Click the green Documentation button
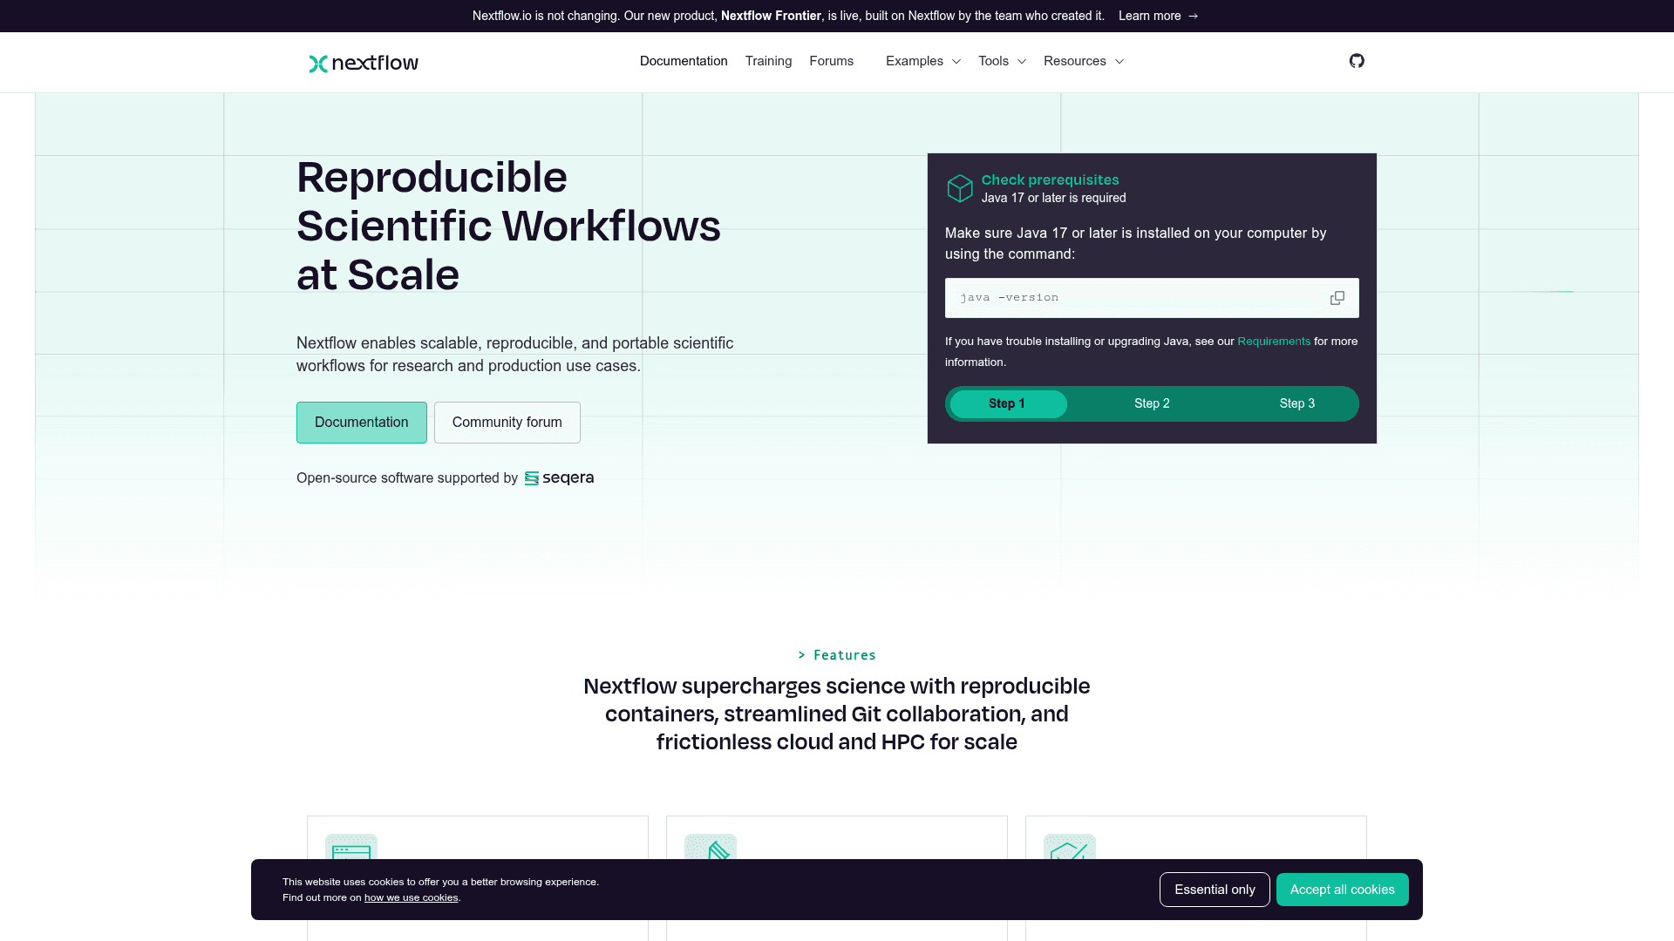 [361, 423]
